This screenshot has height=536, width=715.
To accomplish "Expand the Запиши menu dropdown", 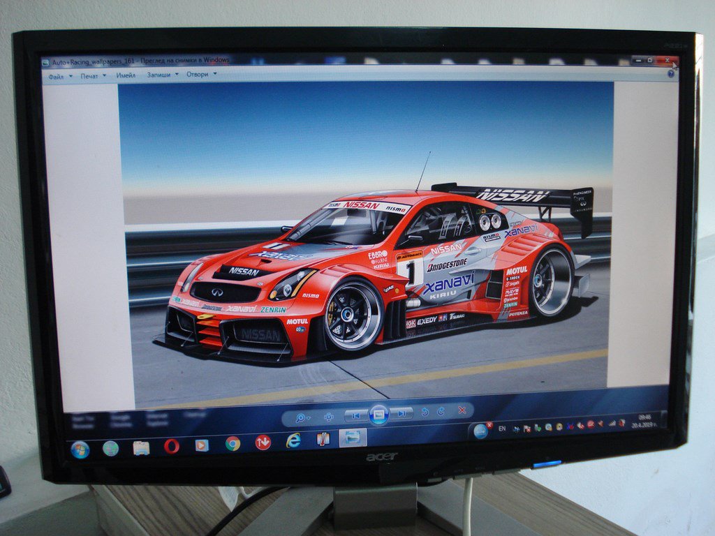I will tap(162, 75).
